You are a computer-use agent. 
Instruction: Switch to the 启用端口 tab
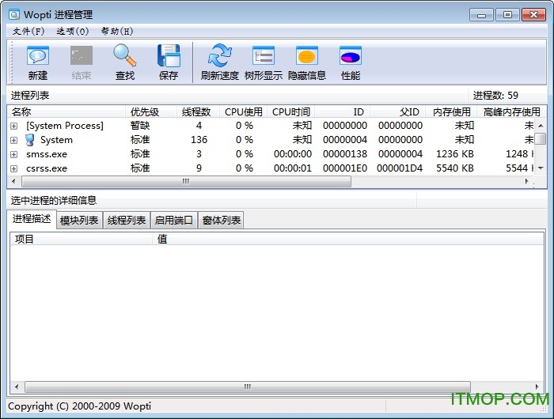click(174, 221)
